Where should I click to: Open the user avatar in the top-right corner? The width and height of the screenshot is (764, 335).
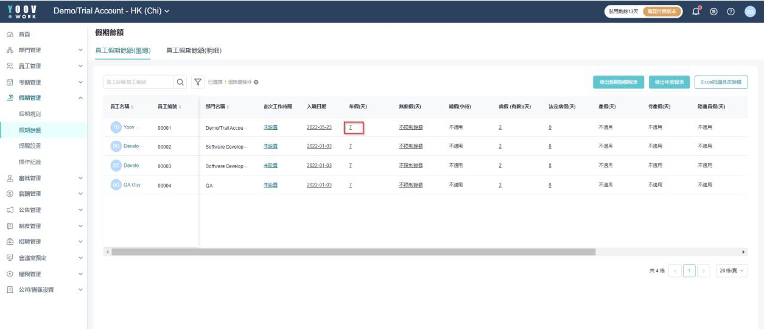click(x=749, y=12)
